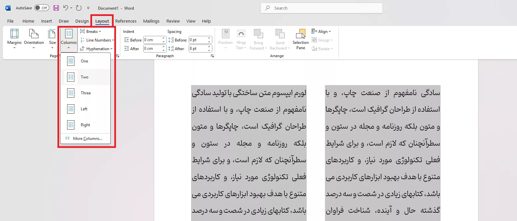Image resolution: width=517 pixels, height=221 pixels.
Task: Switch to the Insert tab
Action: [x=47, y=21]
